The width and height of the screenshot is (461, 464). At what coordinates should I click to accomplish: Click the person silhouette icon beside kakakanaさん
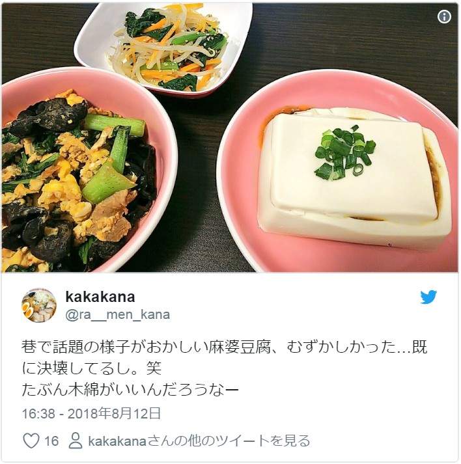[x=75, y=441]
